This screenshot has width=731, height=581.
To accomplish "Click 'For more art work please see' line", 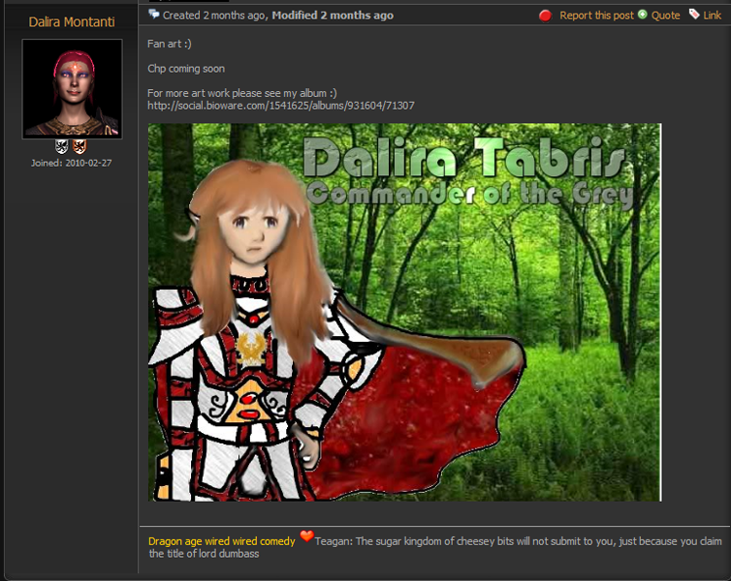I will click(x=242, y=93).
